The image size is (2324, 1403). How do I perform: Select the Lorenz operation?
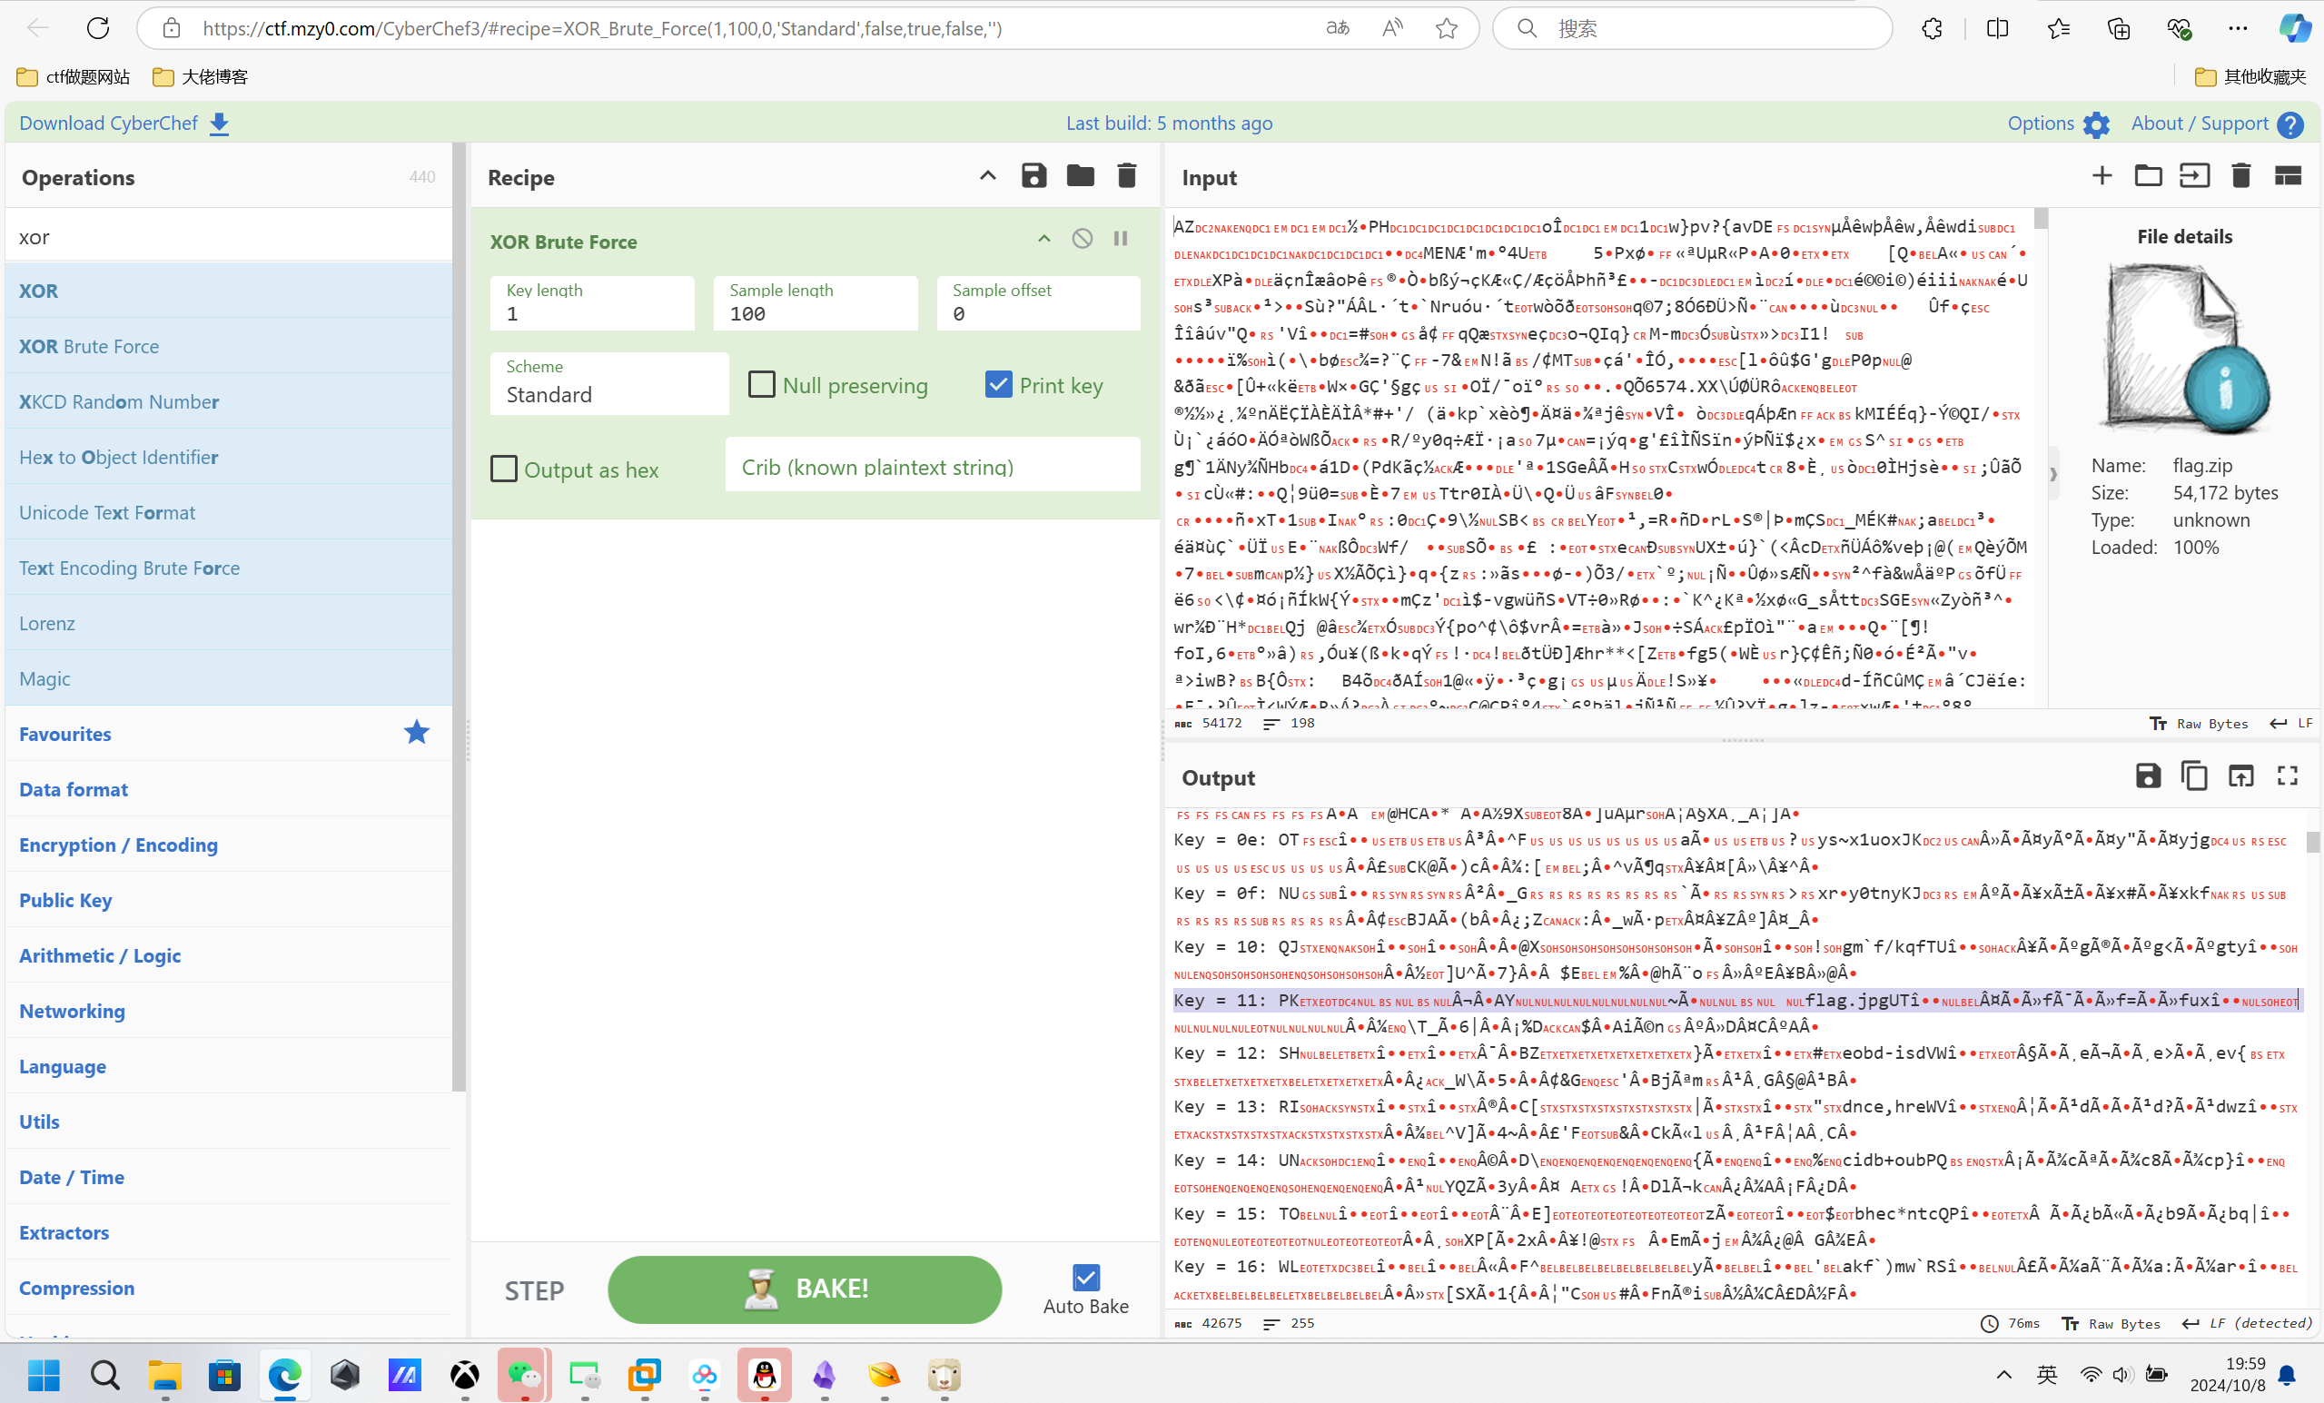point(228,623)
